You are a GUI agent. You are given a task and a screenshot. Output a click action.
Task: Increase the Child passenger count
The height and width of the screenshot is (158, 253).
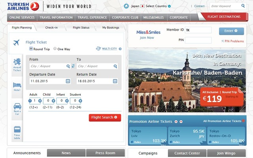tap(53, 101)
